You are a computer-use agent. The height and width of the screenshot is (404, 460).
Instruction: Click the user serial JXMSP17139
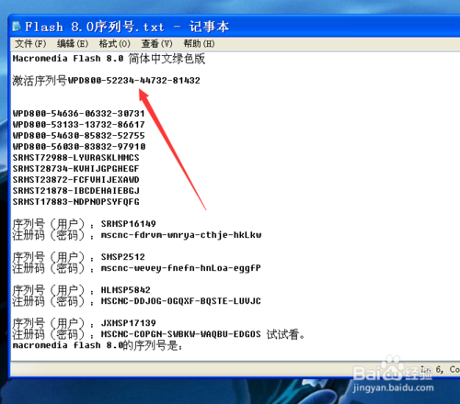(129, 323)
